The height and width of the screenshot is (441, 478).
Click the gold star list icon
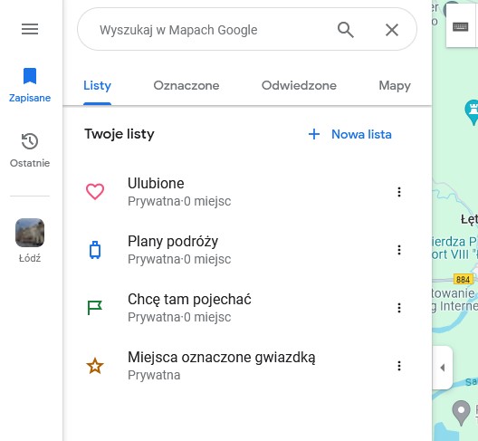coord(95,366)
